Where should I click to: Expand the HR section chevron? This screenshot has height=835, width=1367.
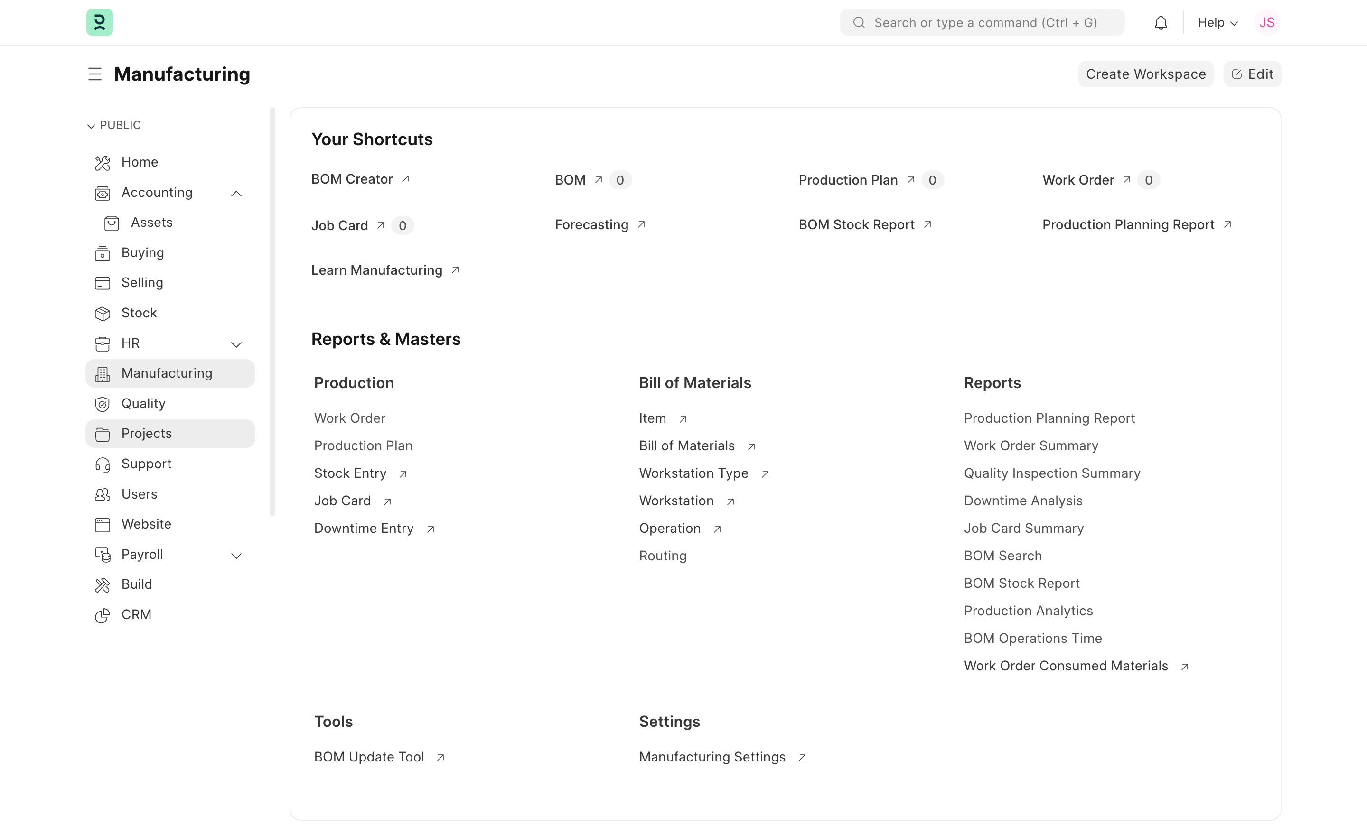point(237,344)
